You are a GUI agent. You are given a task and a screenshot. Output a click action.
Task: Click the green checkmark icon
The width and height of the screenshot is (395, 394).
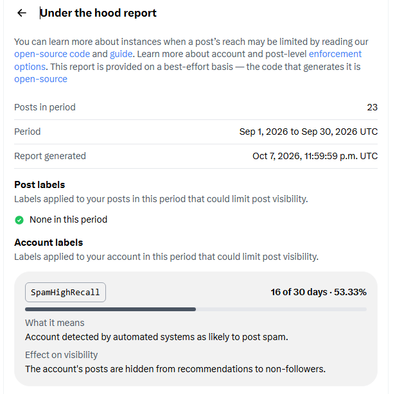(x=19, y=220)
